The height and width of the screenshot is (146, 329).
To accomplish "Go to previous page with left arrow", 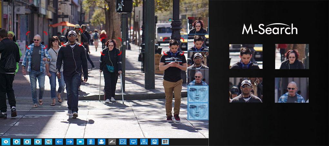I will click(59, 141).
